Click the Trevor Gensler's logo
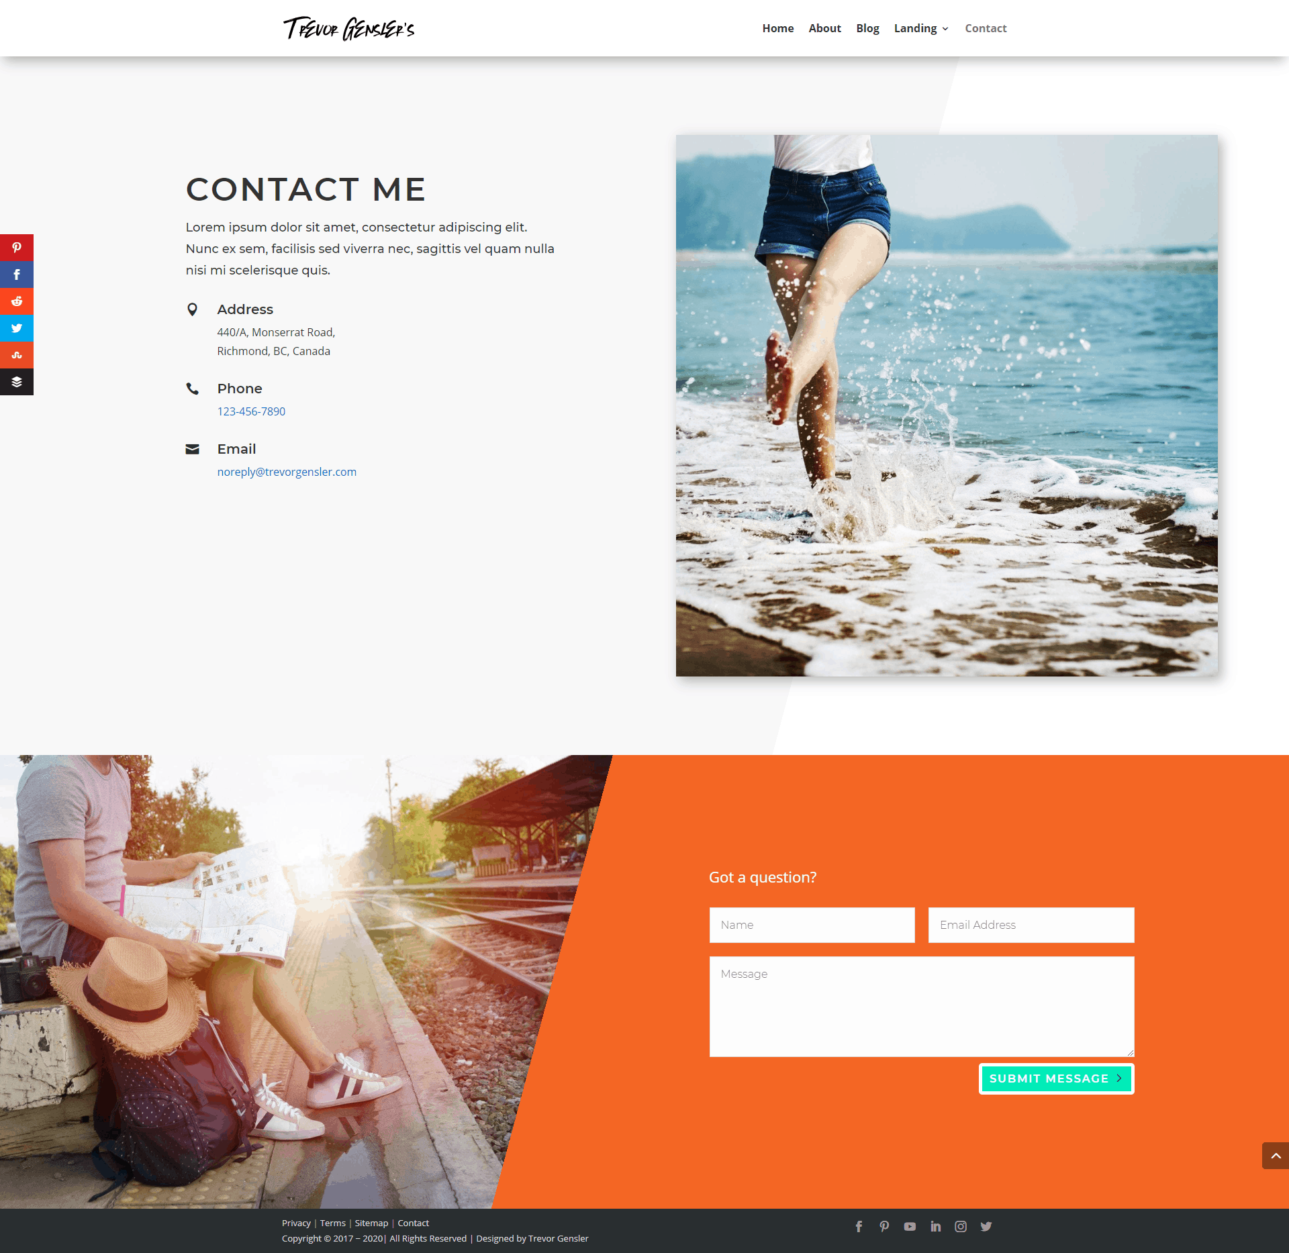The image size is (1289, 1253). [348, 28]
